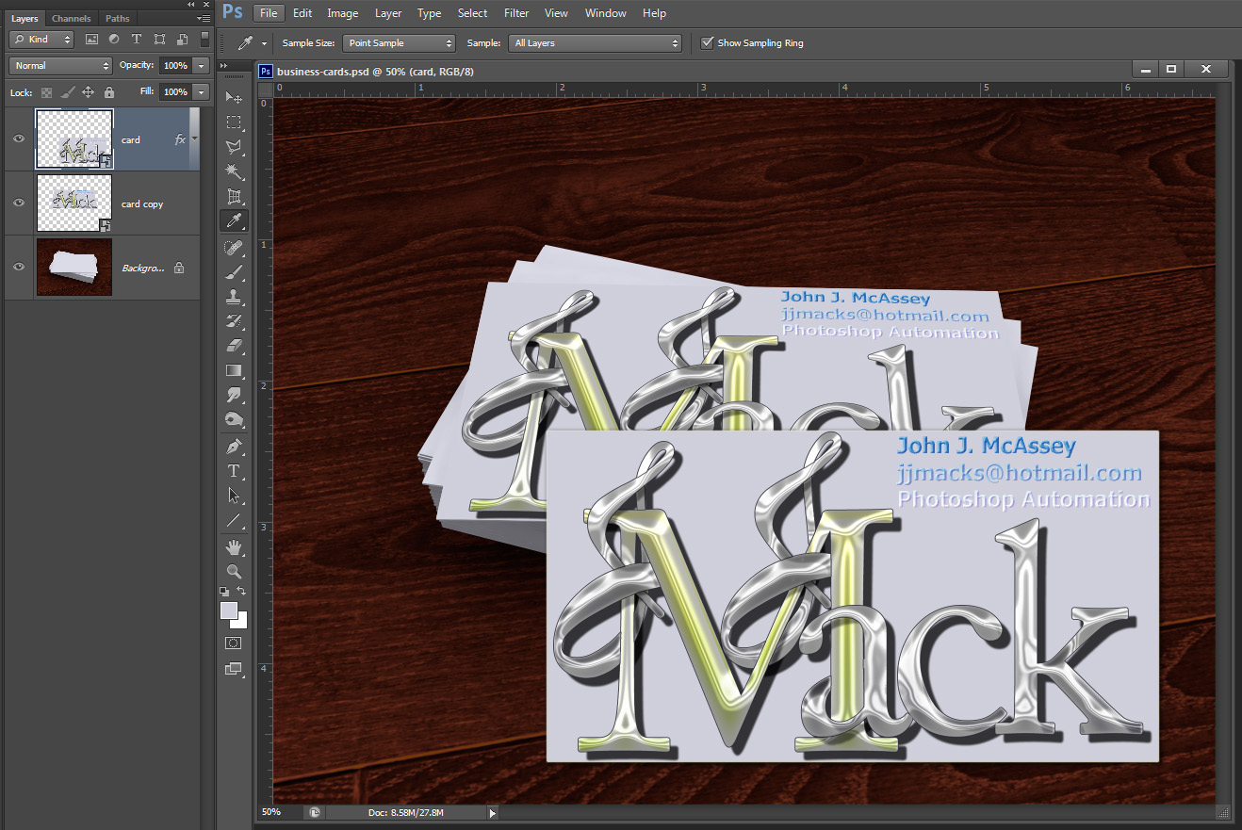This screenshot has width=1242, height=830.
Task: Open the File menu
Action: [x=269, y=13]
